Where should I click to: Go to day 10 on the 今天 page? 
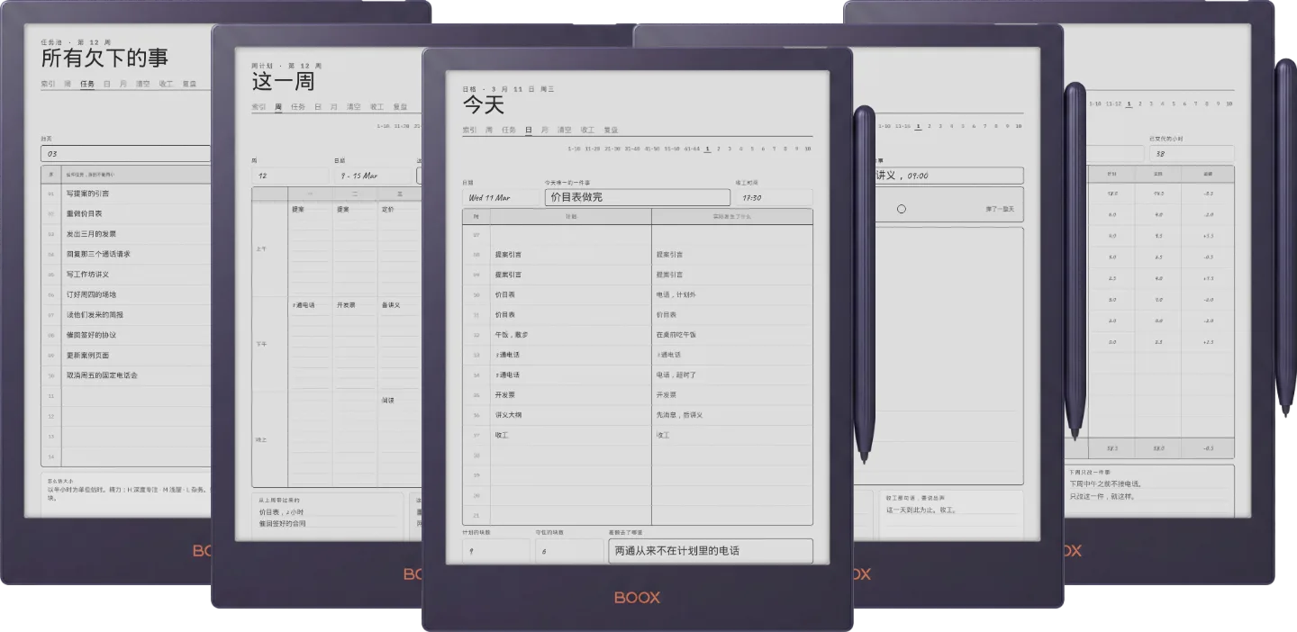point(808,149)
